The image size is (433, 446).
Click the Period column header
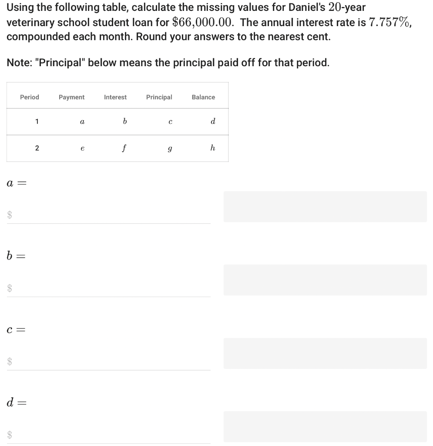[x=29, y=97]
